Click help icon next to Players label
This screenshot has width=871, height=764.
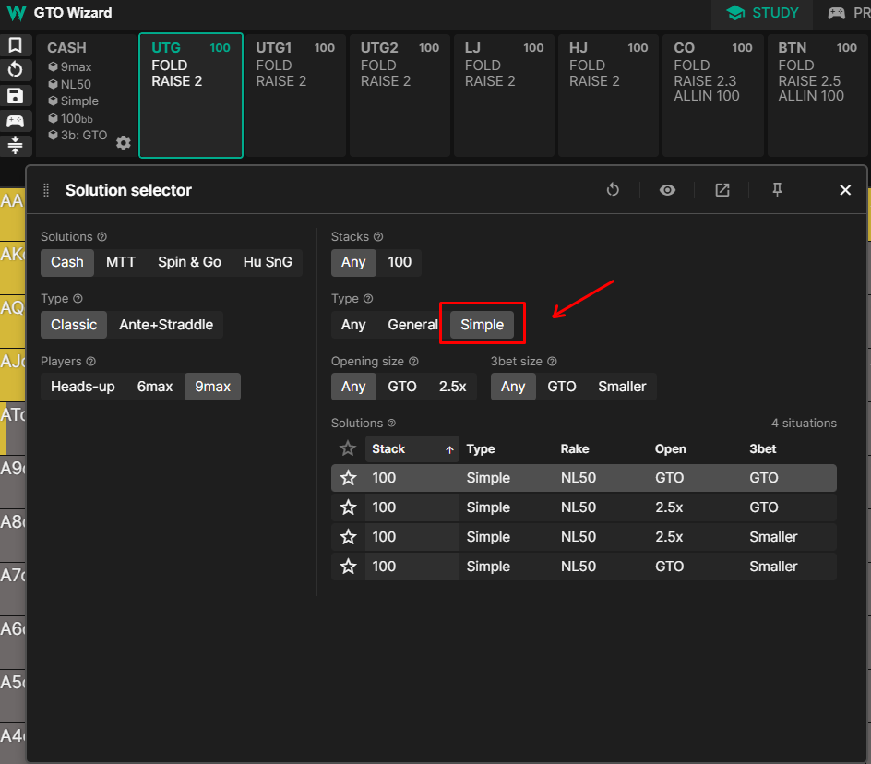(x=91, y=361)
